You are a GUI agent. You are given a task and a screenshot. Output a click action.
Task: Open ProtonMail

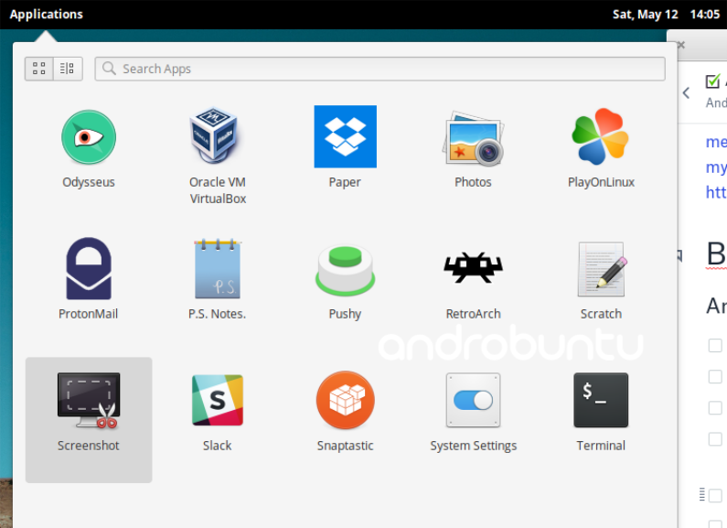pyautogui.click(x=89, y=269)
